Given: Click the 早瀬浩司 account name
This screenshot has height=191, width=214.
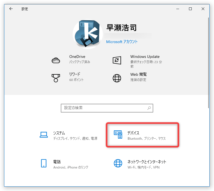Looking at the screenshot, I should coord(122,28).
